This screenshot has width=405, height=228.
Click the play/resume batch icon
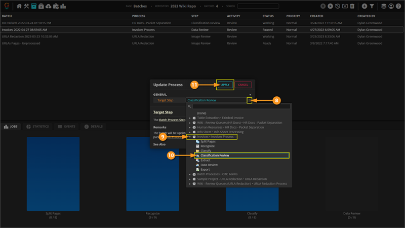click(x=330, y=6)
